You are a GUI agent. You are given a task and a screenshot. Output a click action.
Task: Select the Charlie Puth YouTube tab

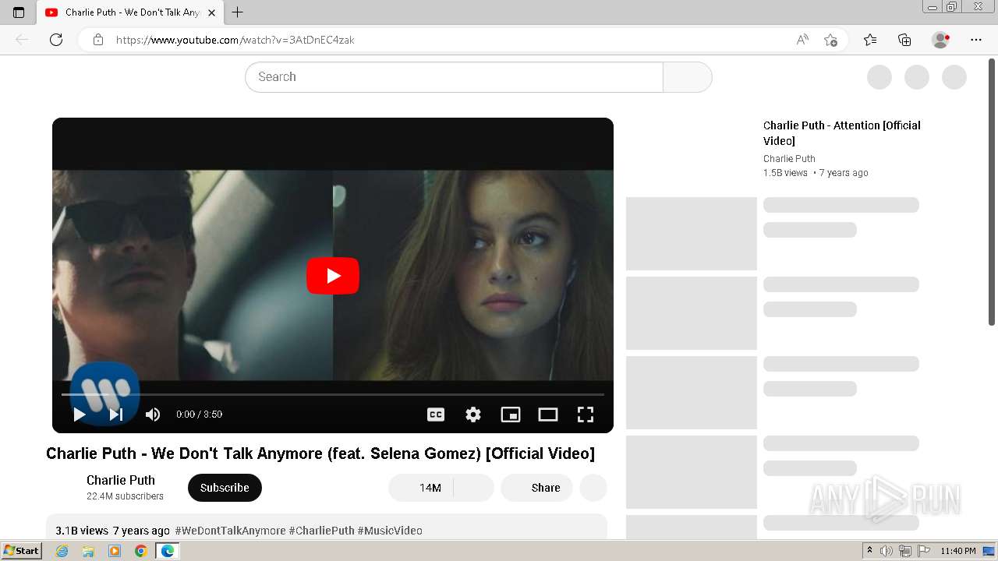[130, 12]
